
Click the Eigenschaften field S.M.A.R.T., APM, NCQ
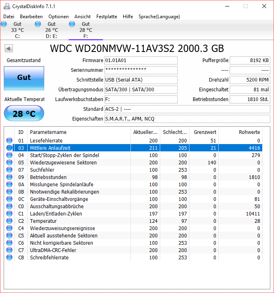pyautogui.click(x=187, y=118)
